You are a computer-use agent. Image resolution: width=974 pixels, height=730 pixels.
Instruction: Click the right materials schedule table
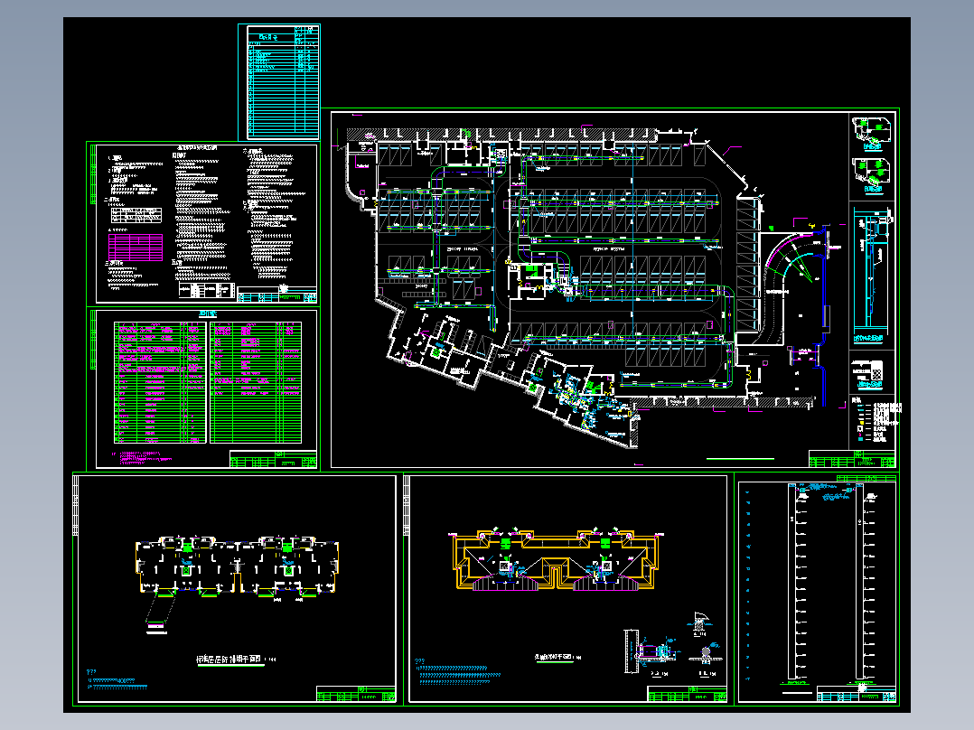(256, 382)
